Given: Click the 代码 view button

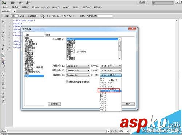Looking at the screenshot, I should coord(7,16).
